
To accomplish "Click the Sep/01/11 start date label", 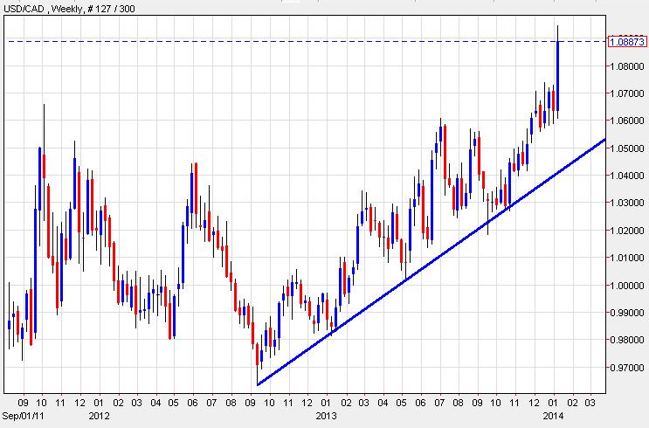I will pos(23,416).
